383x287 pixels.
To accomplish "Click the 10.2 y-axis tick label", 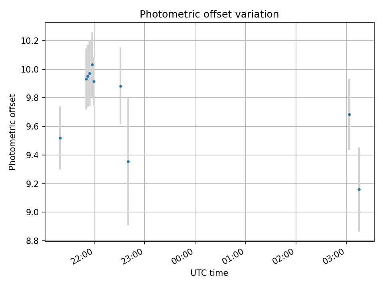I will pos(30,41).
